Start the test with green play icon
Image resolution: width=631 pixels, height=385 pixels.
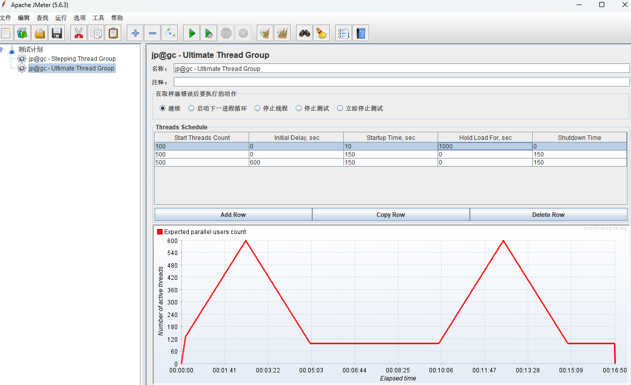click(191, 33)
